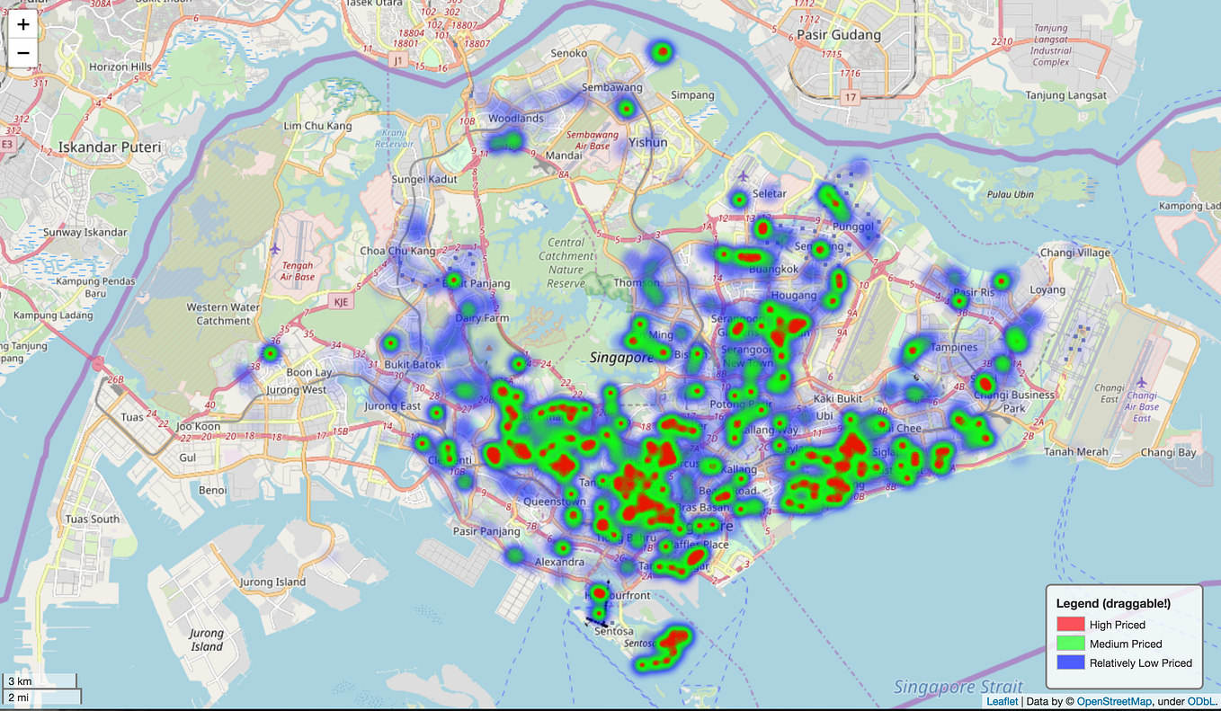Screen dimensions: 1221x711
Task: Select the 'Medium Priced' legend label
Action: (x=1126, y=644)
